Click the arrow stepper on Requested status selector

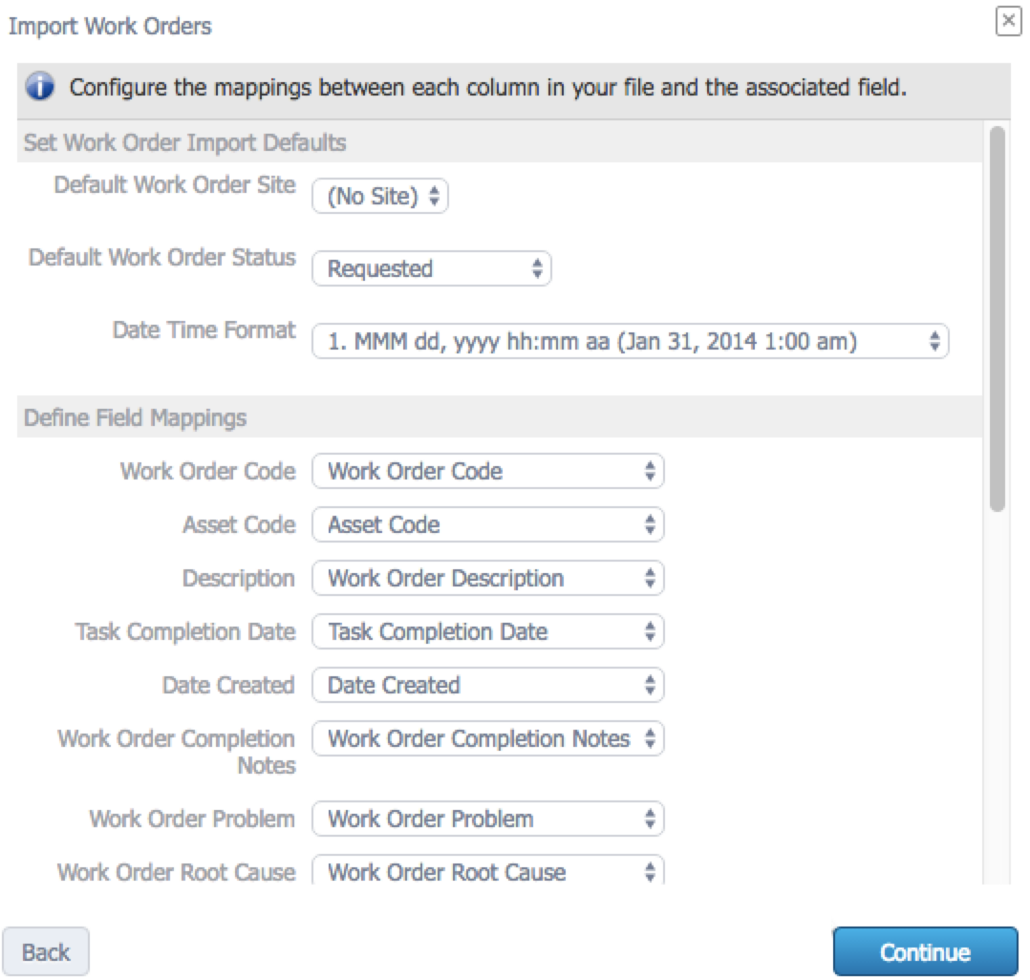(537, 268)
